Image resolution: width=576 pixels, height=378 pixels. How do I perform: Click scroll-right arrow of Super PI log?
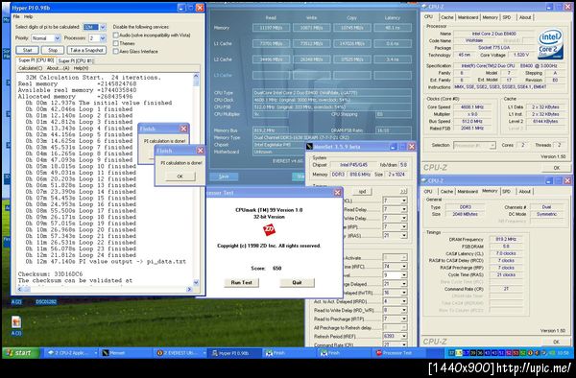(x=189, y=289)
